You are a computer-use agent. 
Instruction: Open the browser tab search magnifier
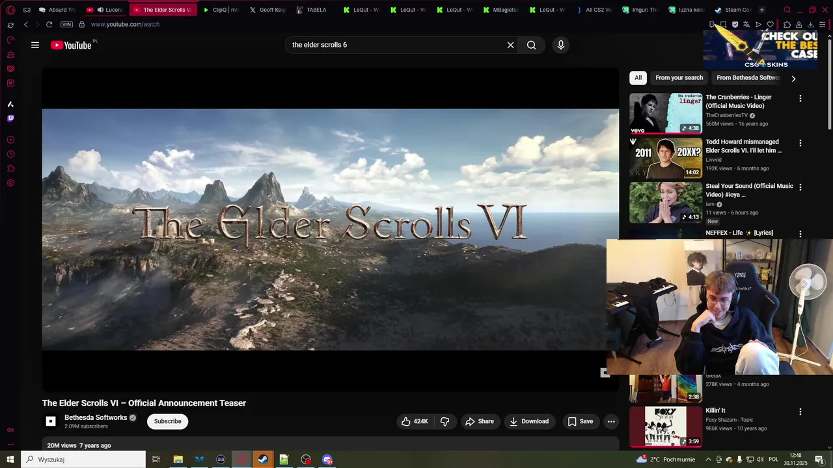click(x=787, y=10)
